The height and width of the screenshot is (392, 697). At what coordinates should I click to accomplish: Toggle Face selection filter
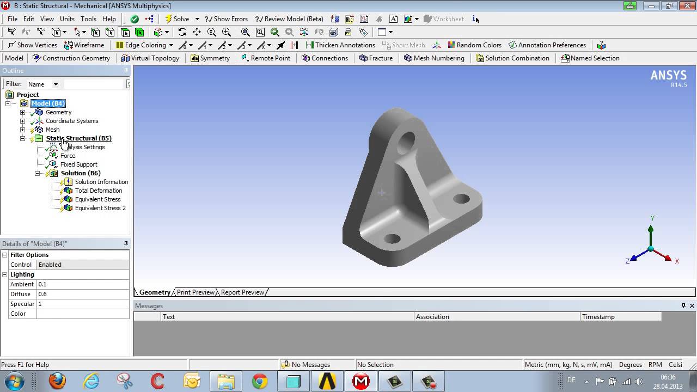click(x=125, y=32)
